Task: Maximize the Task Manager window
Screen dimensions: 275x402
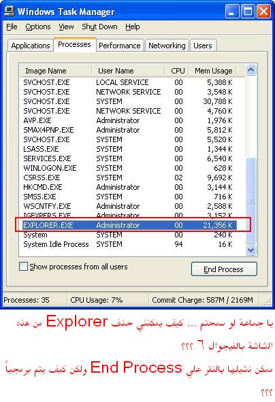Action: point(248,12)
